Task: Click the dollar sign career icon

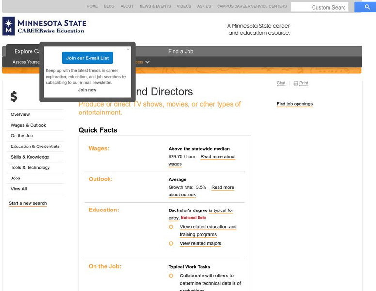Action: (x=14, y=97)
